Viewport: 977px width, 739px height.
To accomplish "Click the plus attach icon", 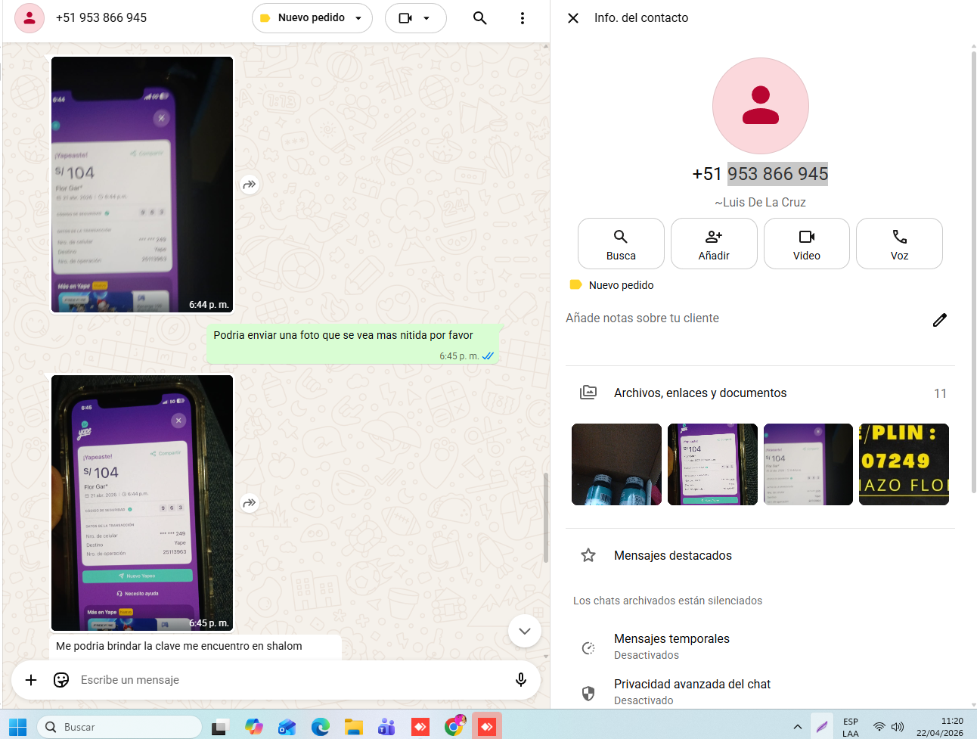I will 31,680.
